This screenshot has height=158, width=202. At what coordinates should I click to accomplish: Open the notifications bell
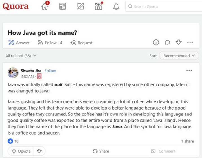116,6
